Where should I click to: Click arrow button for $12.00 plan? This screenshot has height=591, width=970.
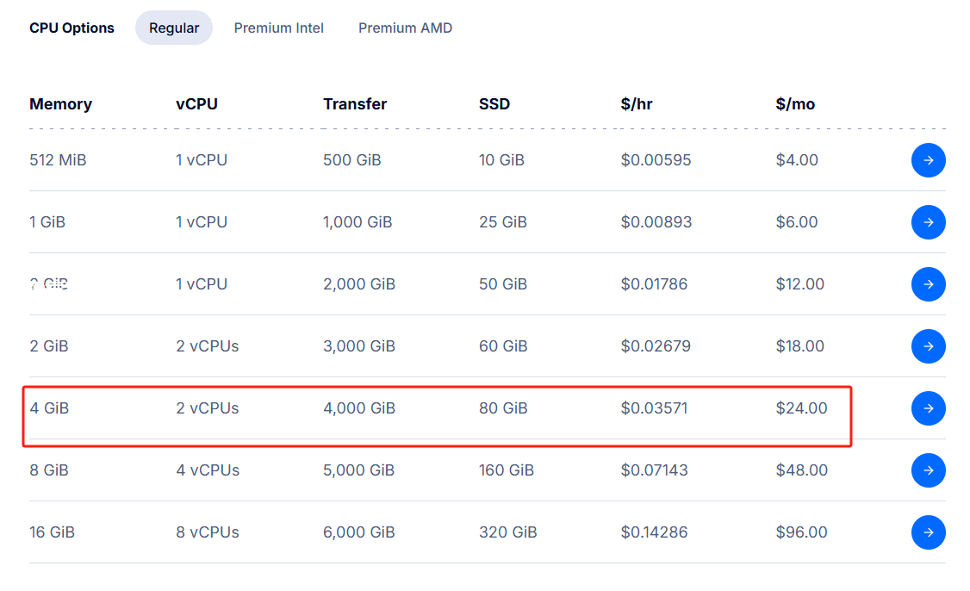click(x=928, y=284)
